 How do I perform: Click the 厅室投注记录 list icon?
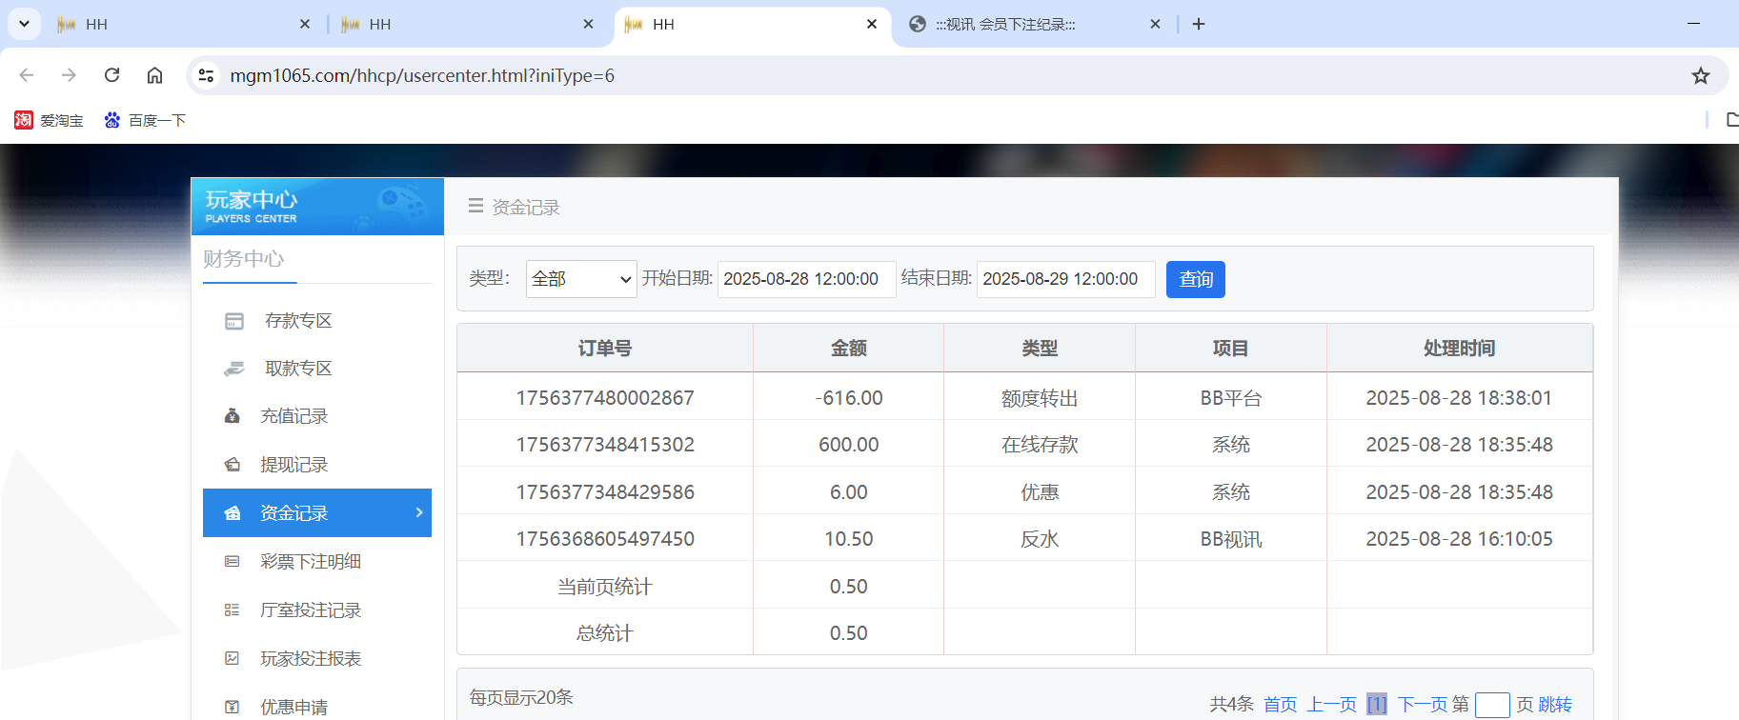[232, 610]
